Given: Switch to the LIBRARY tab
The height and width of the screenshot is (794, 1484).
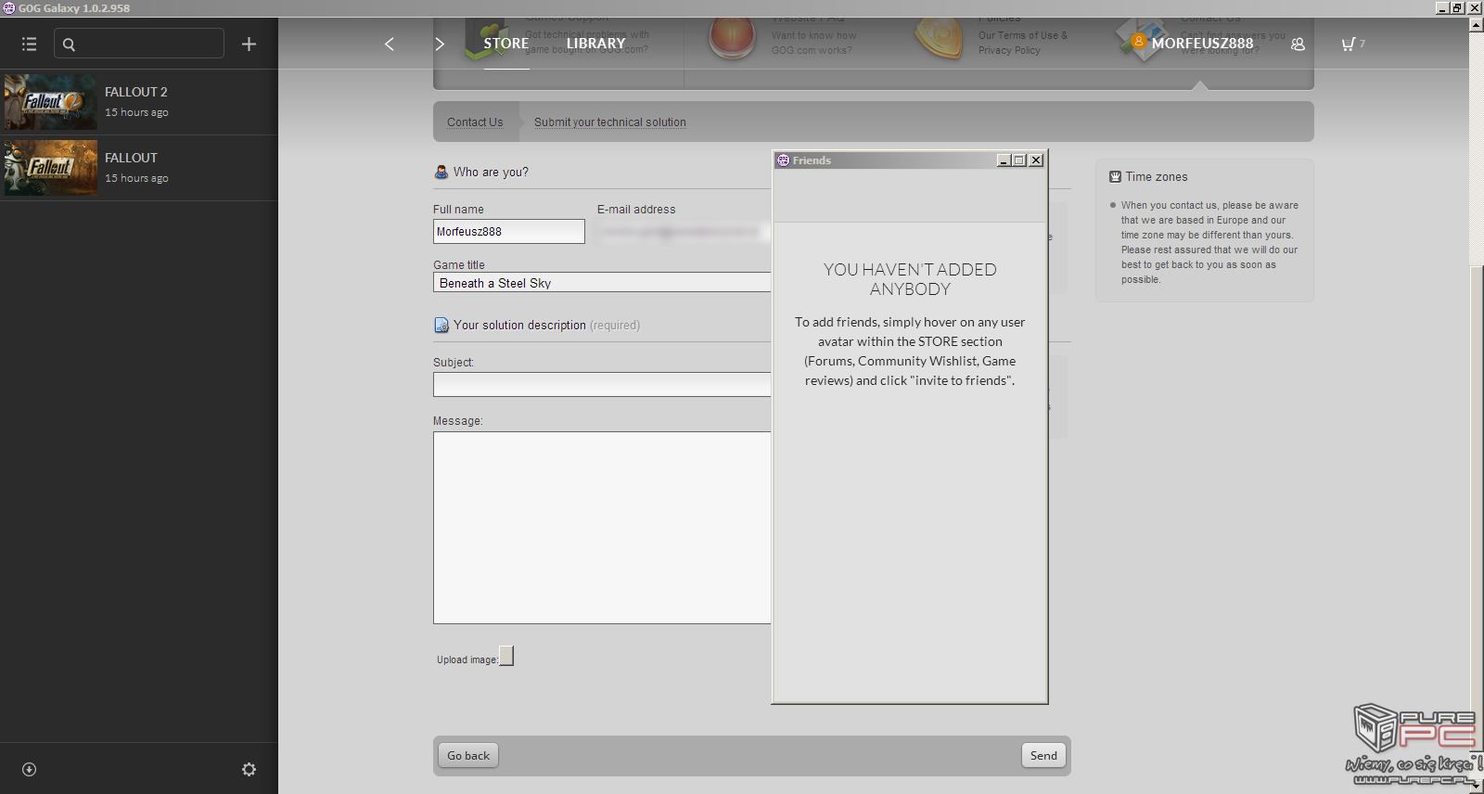Looking at the screenshot, I should [595, 44].
